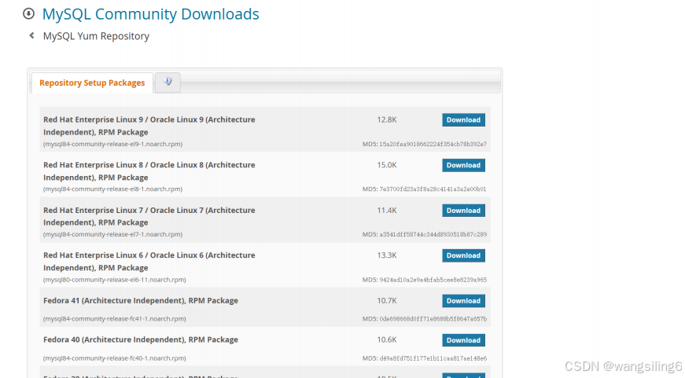Select the Repository Setup Packages tab
This screenshot has width=685, height=378.
pyautogui.click(x=92, y=83)
